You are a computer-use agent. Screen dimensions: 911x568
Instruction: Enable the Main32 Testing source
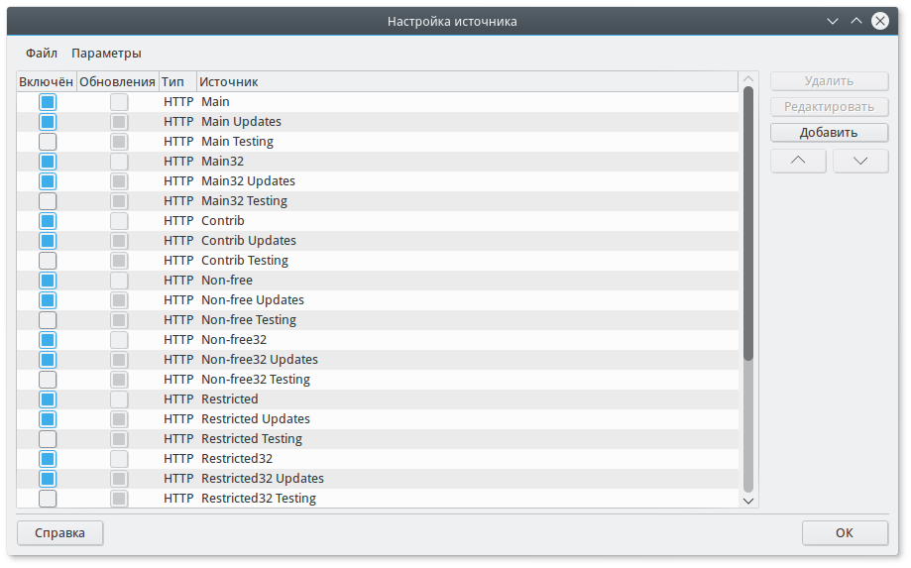(x=48, y=201)
